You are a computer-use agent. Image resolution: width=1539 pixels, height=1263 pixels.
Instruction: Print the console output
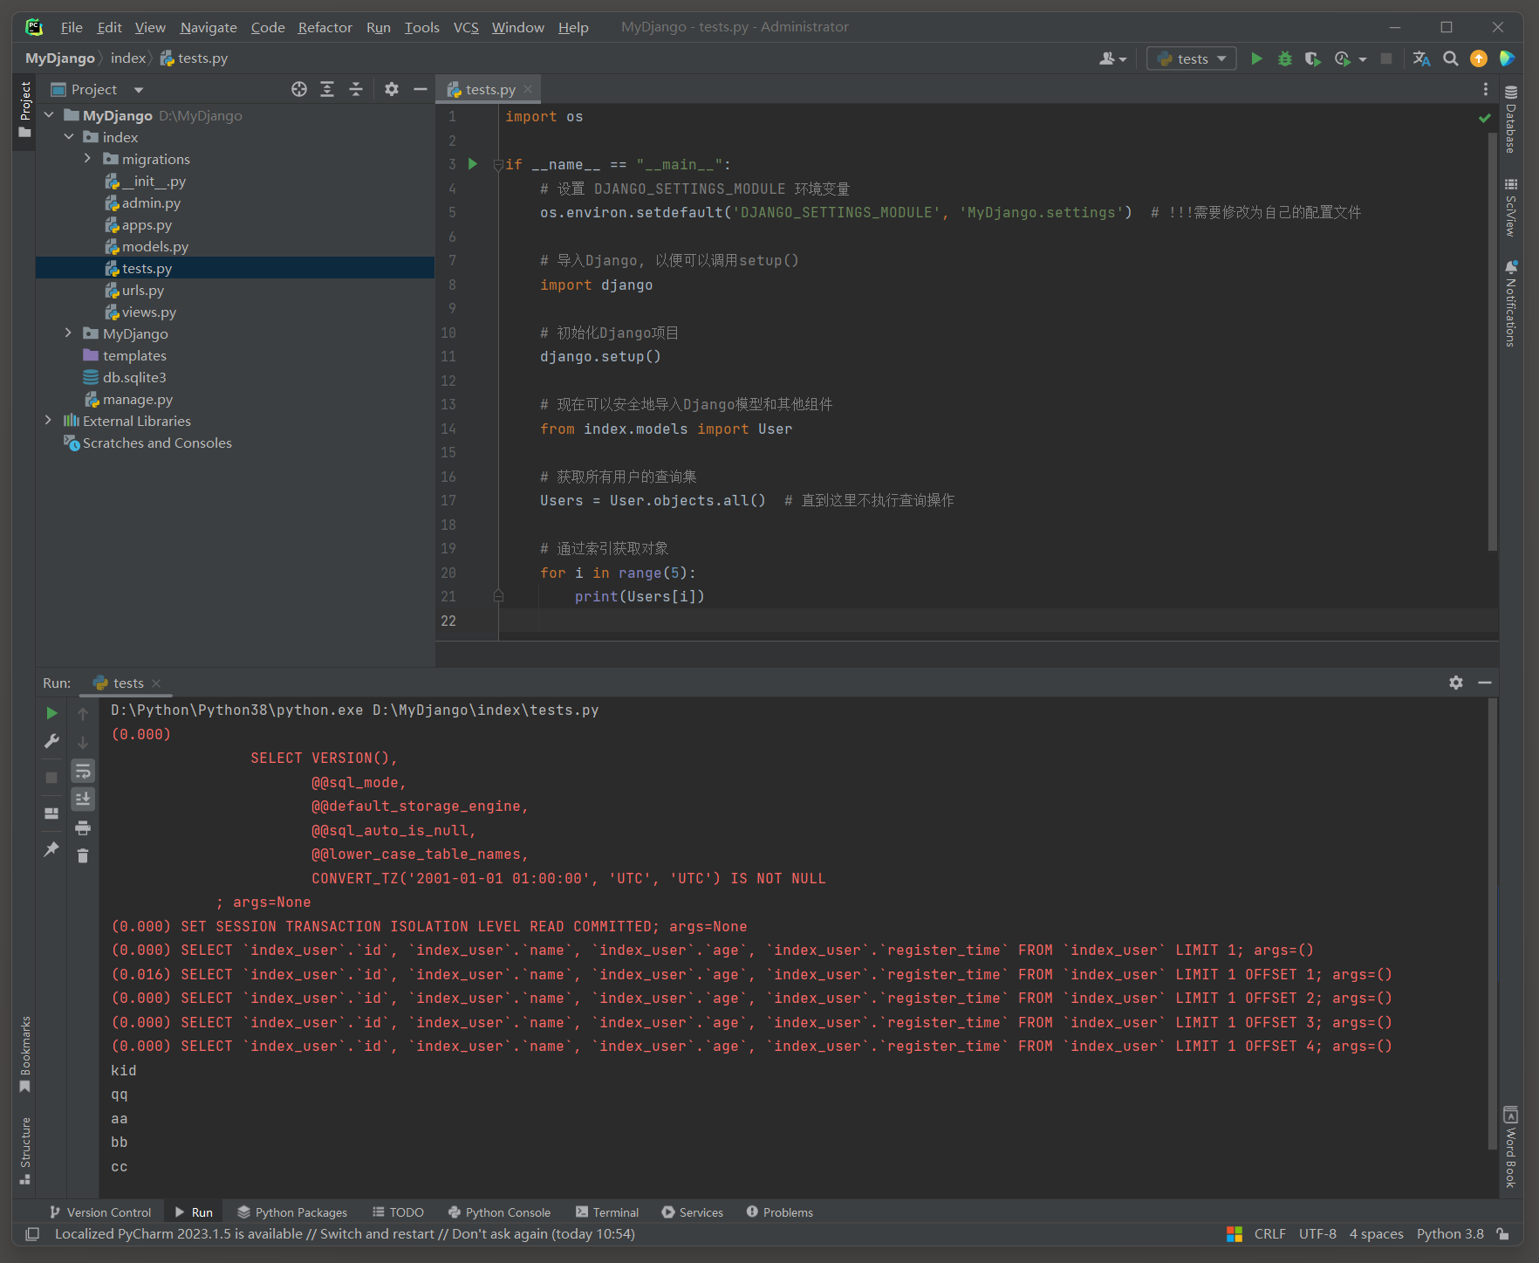tap(83, 827)
